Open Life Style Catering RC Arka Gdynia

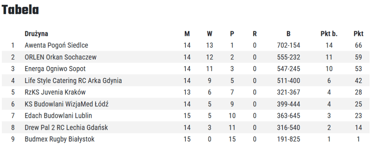73,81
